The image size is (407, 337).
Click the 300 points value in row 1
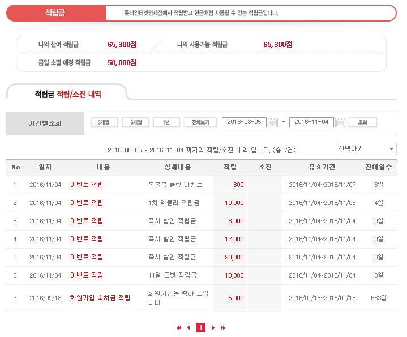(x=238, y=185)
